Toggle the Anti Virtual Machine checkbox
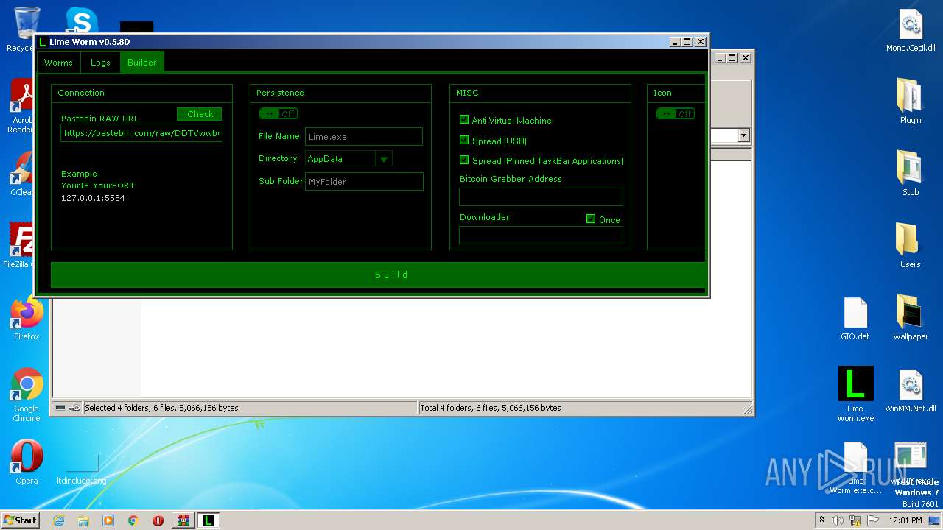This screenshot has height=530, width=943. (464, 119)
